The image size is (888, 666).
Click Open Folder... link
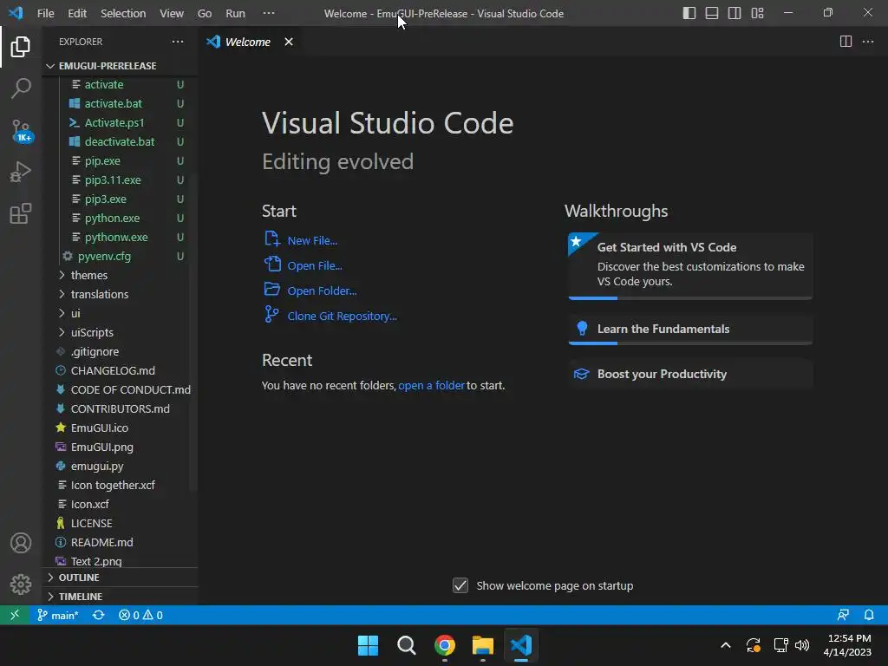pos(322,291)
